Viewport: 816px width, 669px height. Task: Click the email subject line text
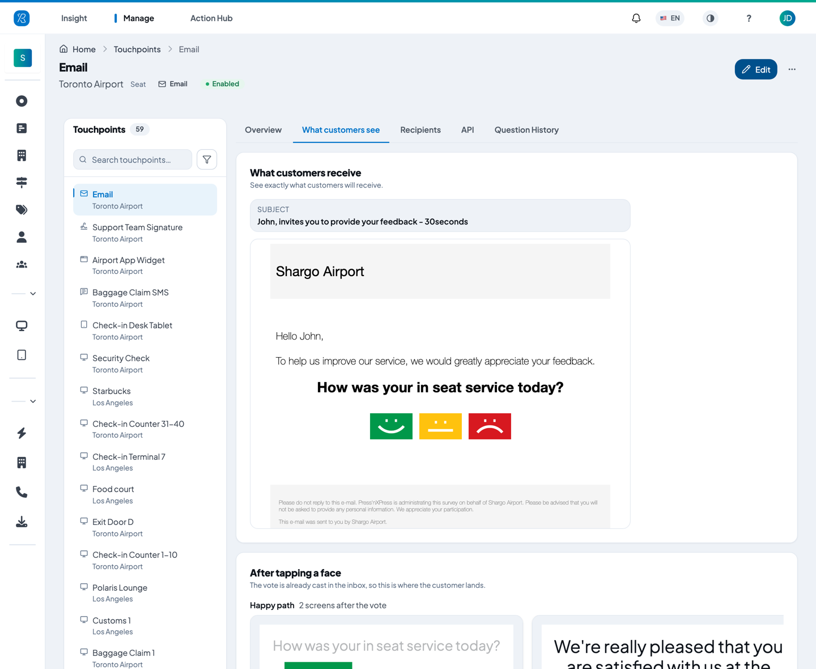(363, 222)
